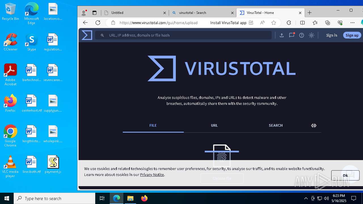Open Adobe Acrobat desktop shortcut
363x204 pixels.
click(x=10, y=75)
